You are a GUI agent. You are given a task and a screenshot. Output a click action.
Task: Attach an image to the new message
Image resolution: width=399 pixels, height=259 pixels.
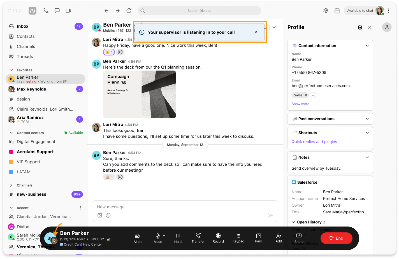click(x=100, y=215)
